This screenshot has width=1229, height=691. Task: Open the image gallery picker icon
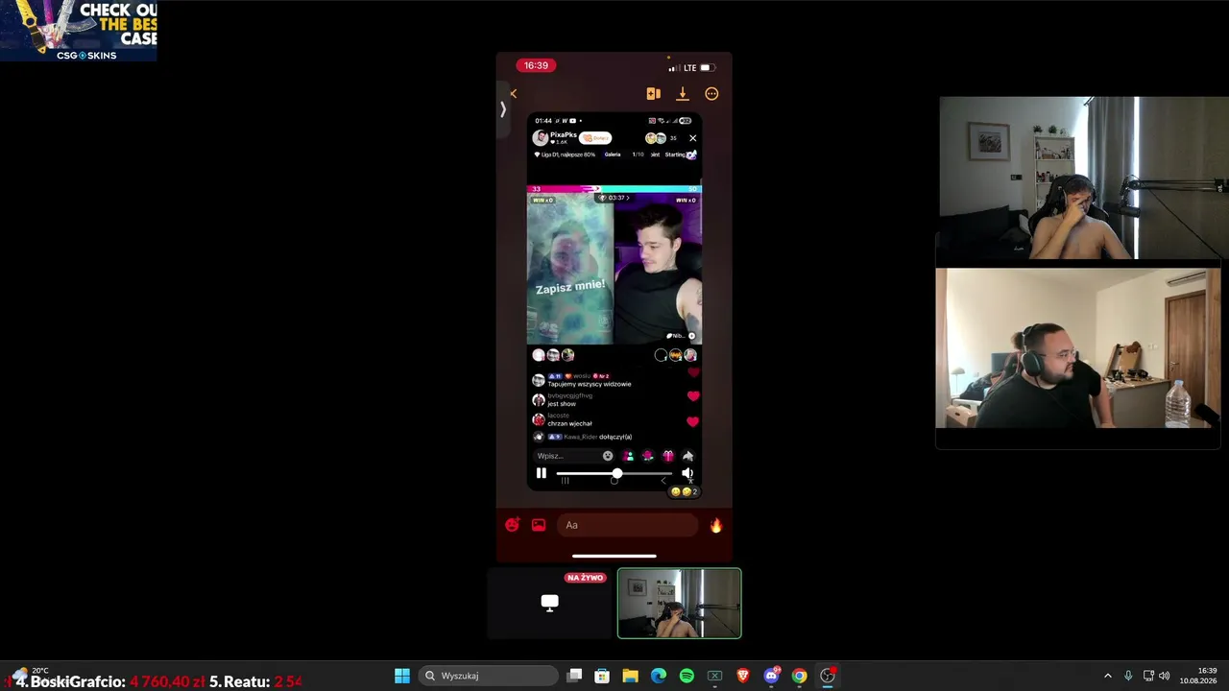click(539, 525)
